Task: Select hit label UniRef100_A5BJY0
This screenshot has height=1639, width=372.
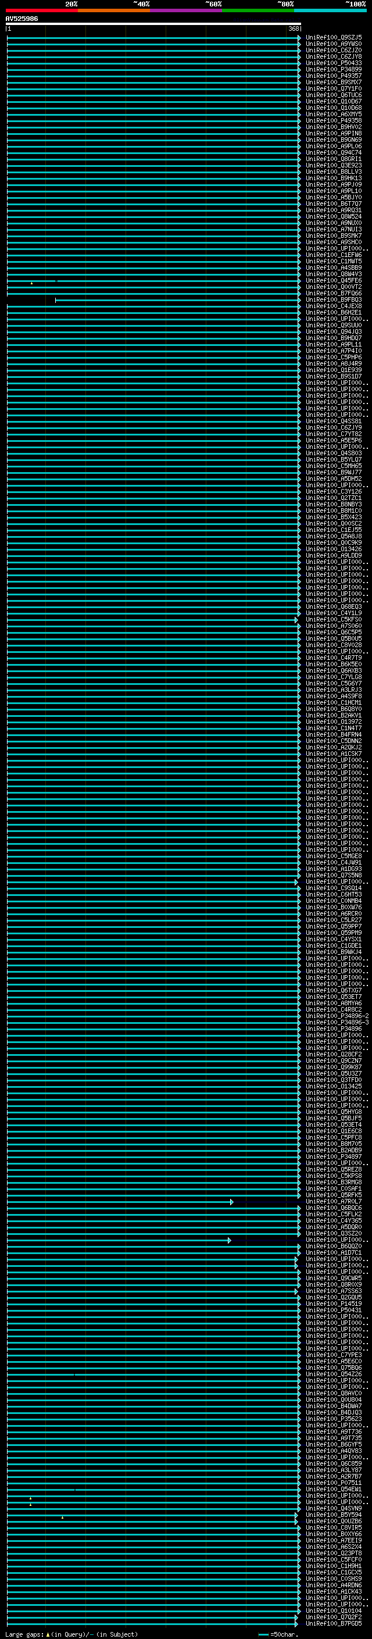Action: coord(334,197)
